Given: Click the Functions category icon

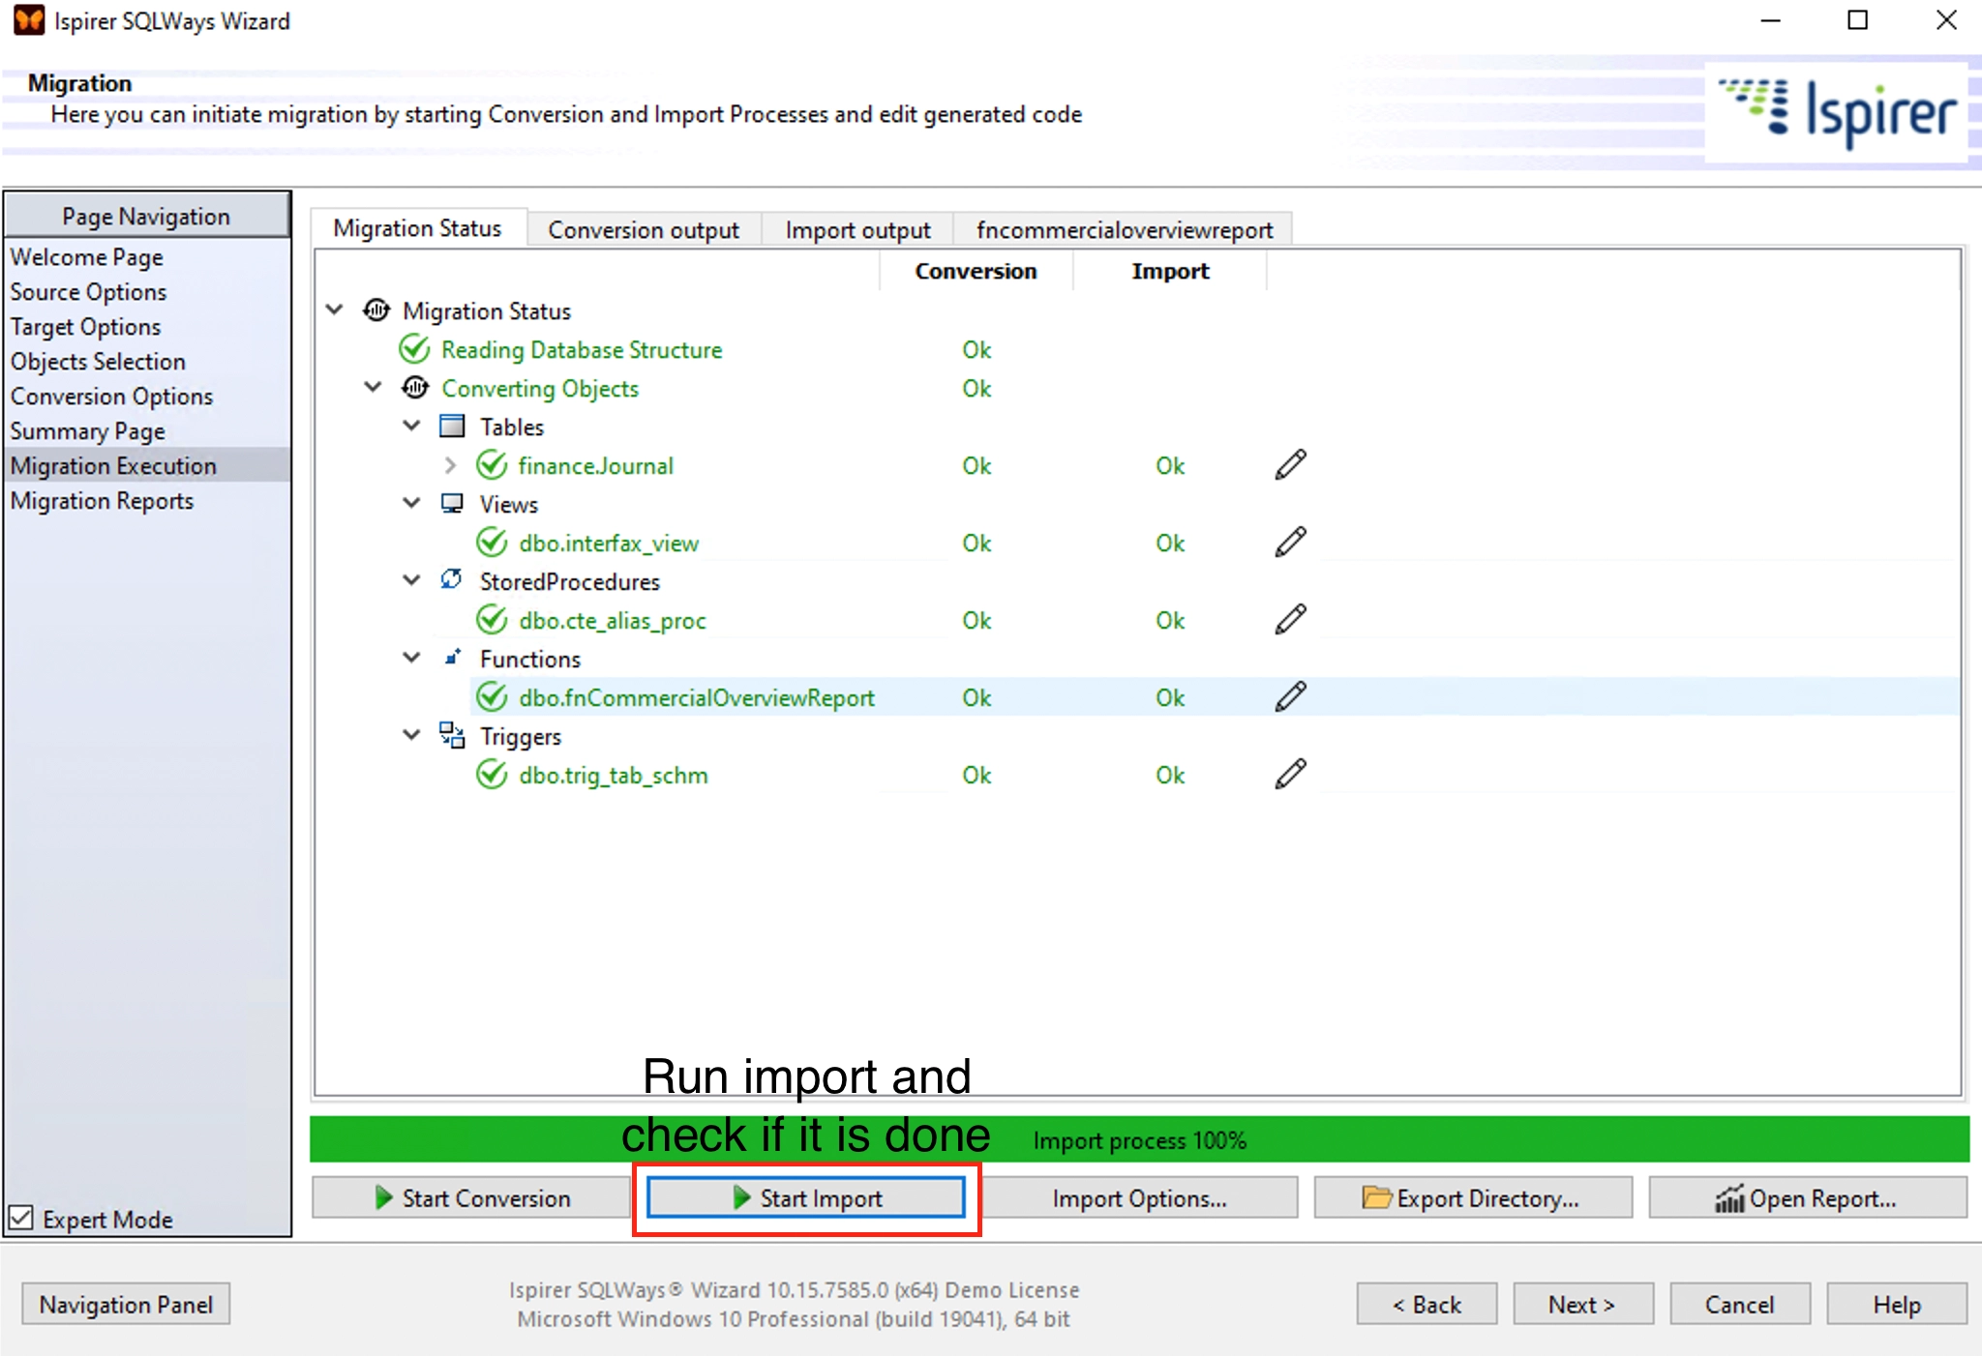Looking at the screenshot, I should [x=452, y=658].
